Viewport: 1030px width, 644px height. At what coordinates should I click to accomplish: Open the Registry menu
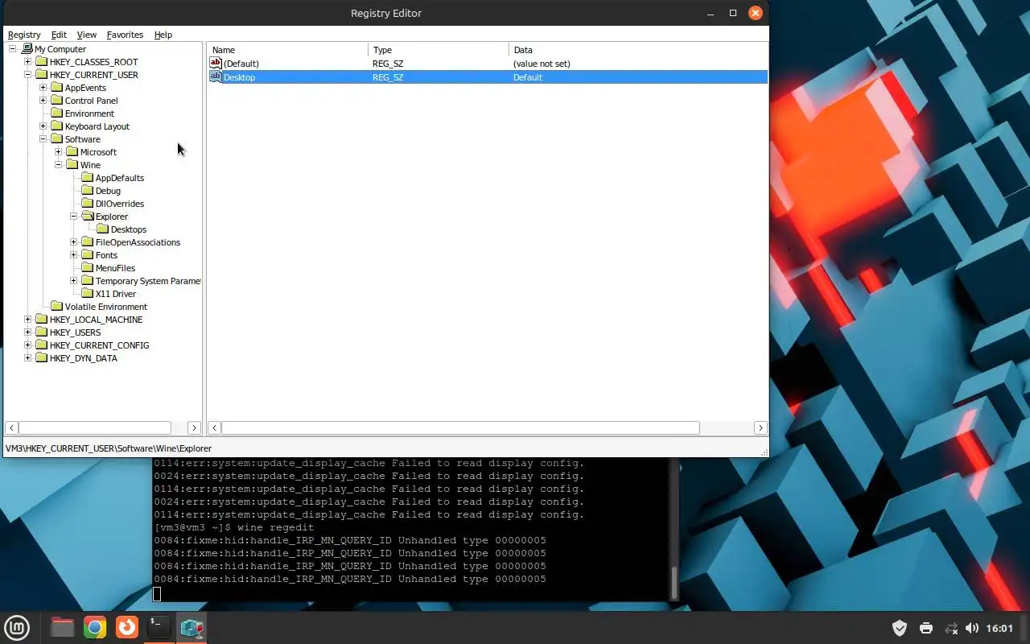click(x=24, y=35)
